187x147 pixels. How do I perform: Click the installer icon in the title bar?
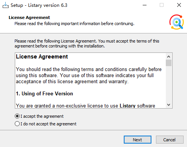coord(6,5)
